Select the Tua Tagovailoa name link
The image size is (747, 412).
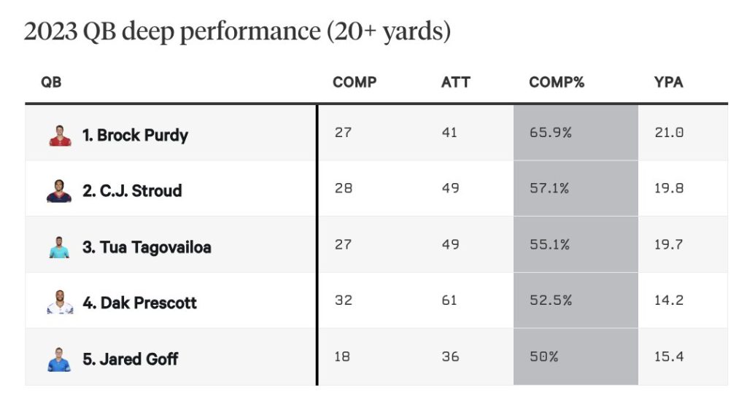pos(147,247)
